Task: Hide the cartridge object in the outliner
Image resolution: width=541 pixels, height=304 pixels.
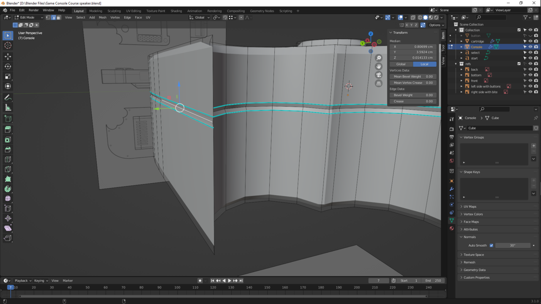Action: pyautogui.click(x=530, y=41)
